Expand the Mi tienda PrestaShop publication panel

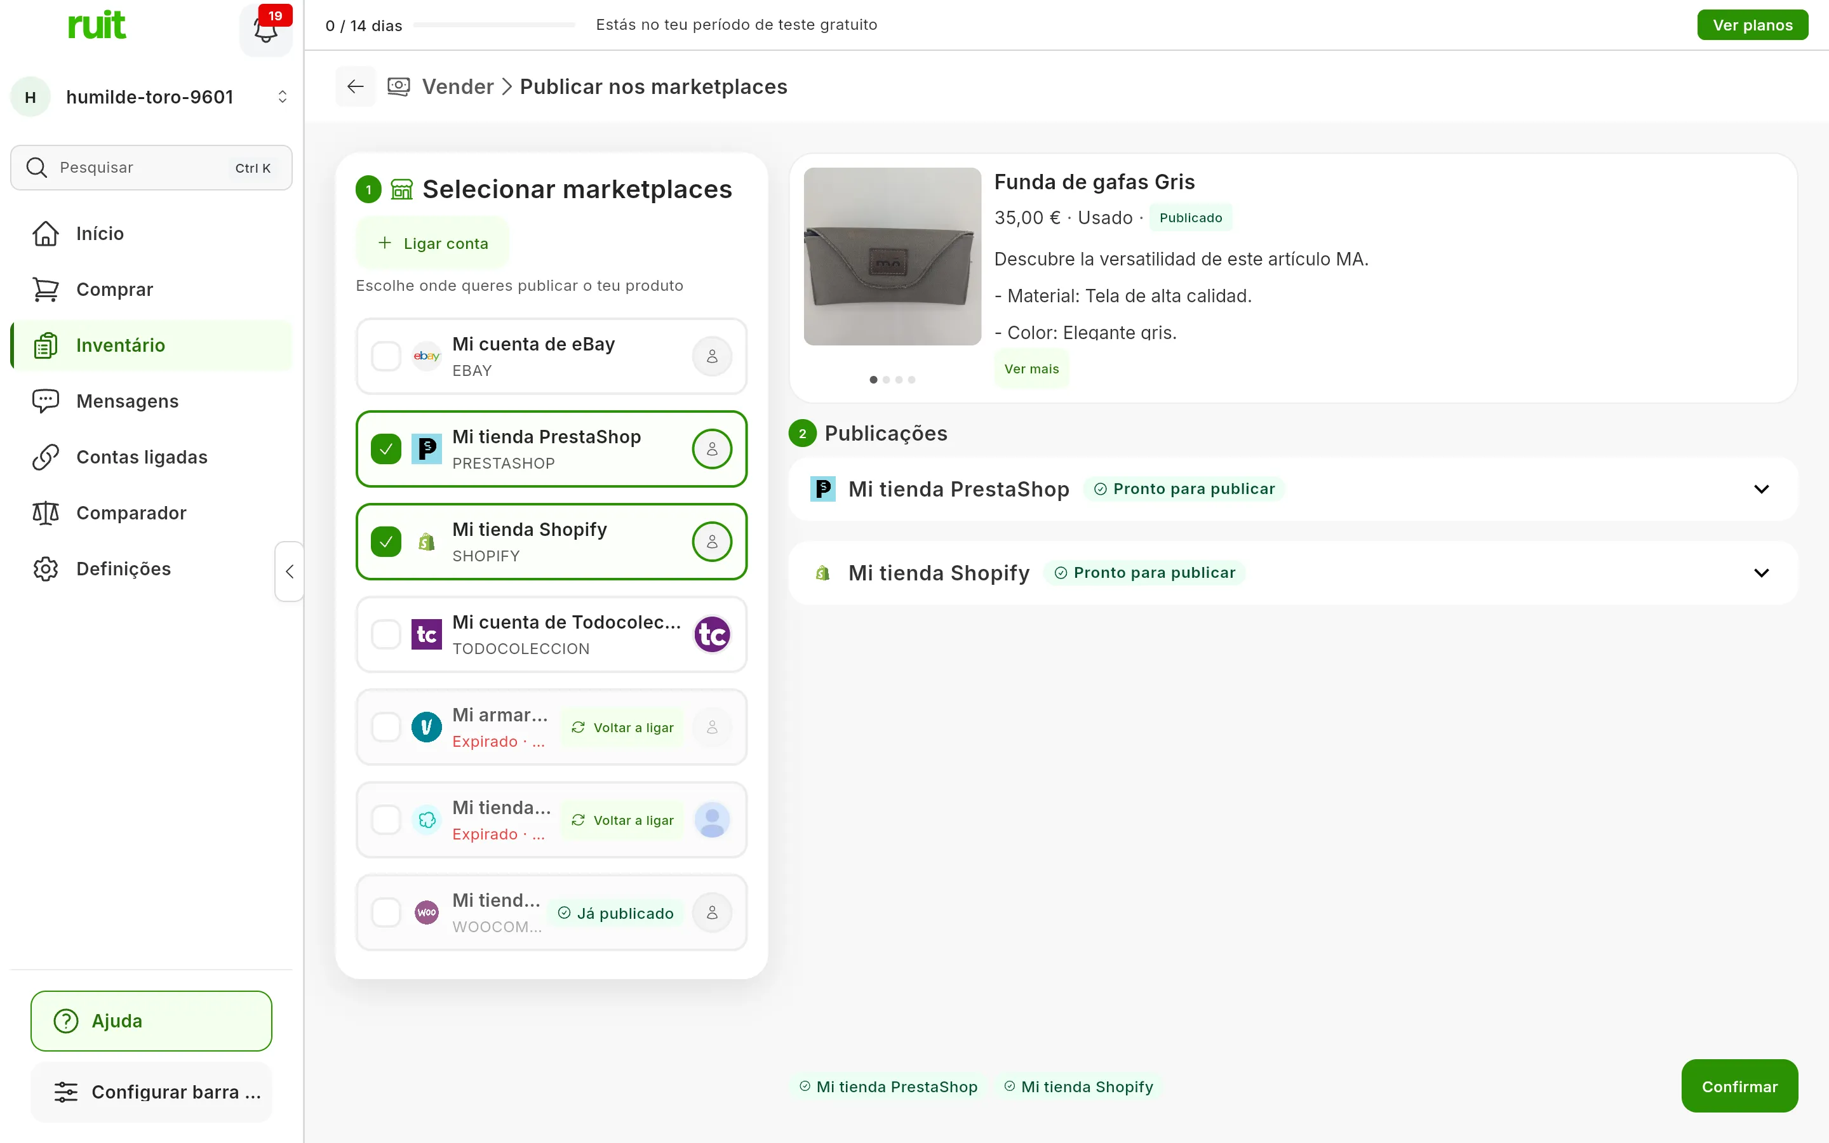1761,489
